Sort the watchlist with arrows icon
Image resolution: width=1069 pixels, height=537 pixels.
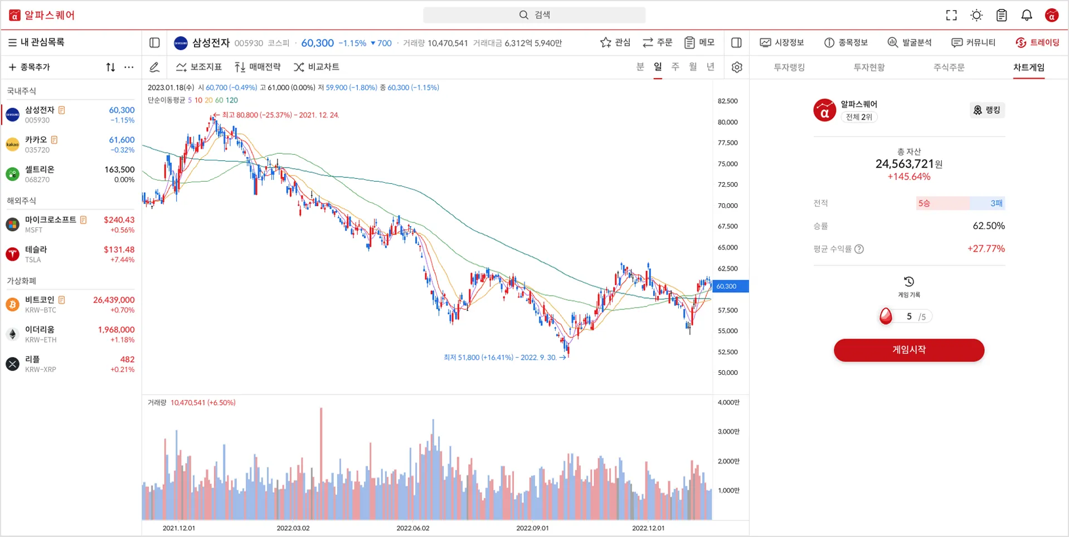pos(110,67)
